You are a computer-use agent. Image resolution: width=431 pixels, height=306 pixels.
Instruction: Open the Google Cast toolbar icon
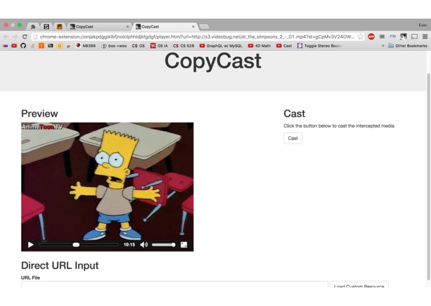414,36
